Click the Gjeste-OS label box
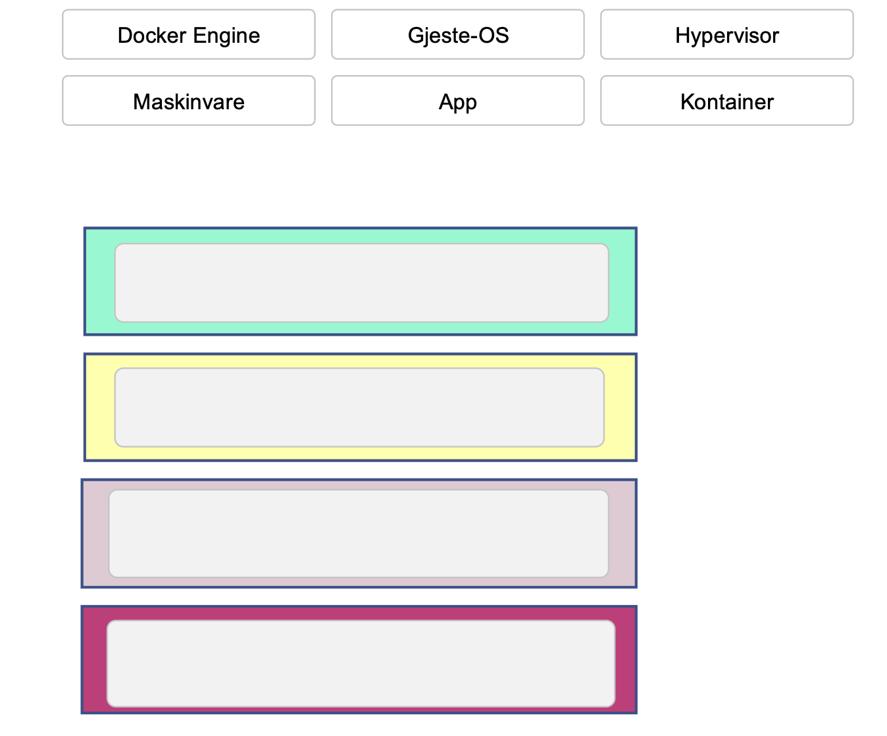Image resolution: width=887 pixels, height=736 pixels. (x=458, y=35)
